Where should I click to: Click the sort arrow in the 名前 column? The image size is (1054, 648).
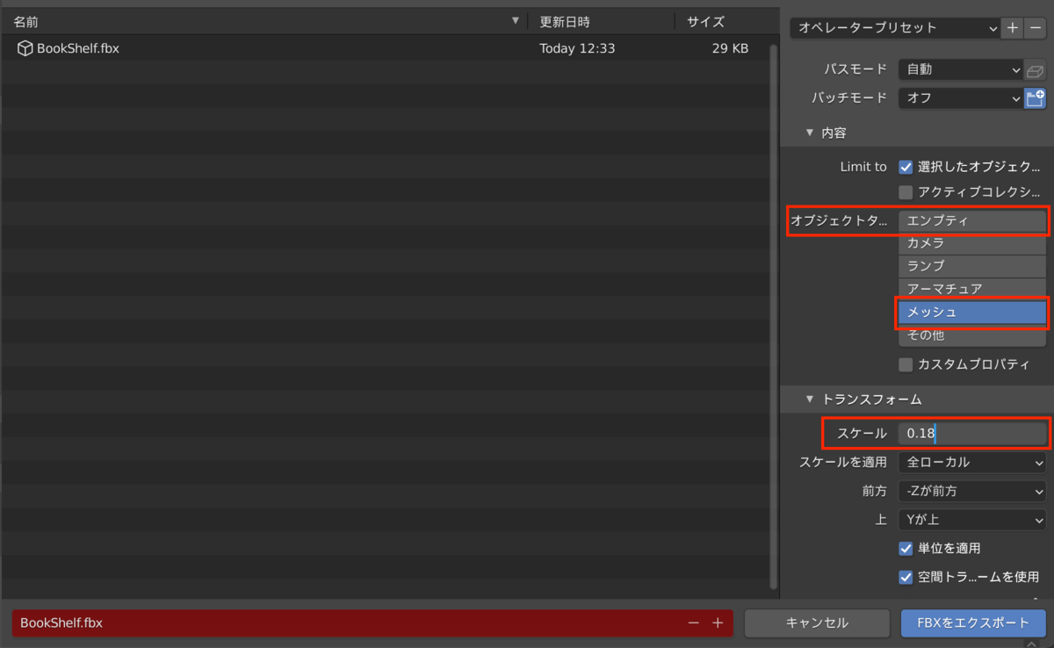click(516, 21)
